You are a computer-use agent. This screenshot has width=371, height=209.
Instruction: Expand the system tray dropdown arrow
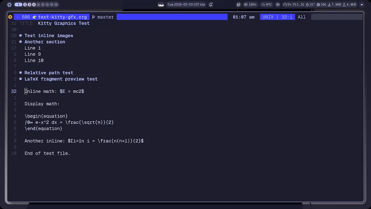tap(362, 5)
